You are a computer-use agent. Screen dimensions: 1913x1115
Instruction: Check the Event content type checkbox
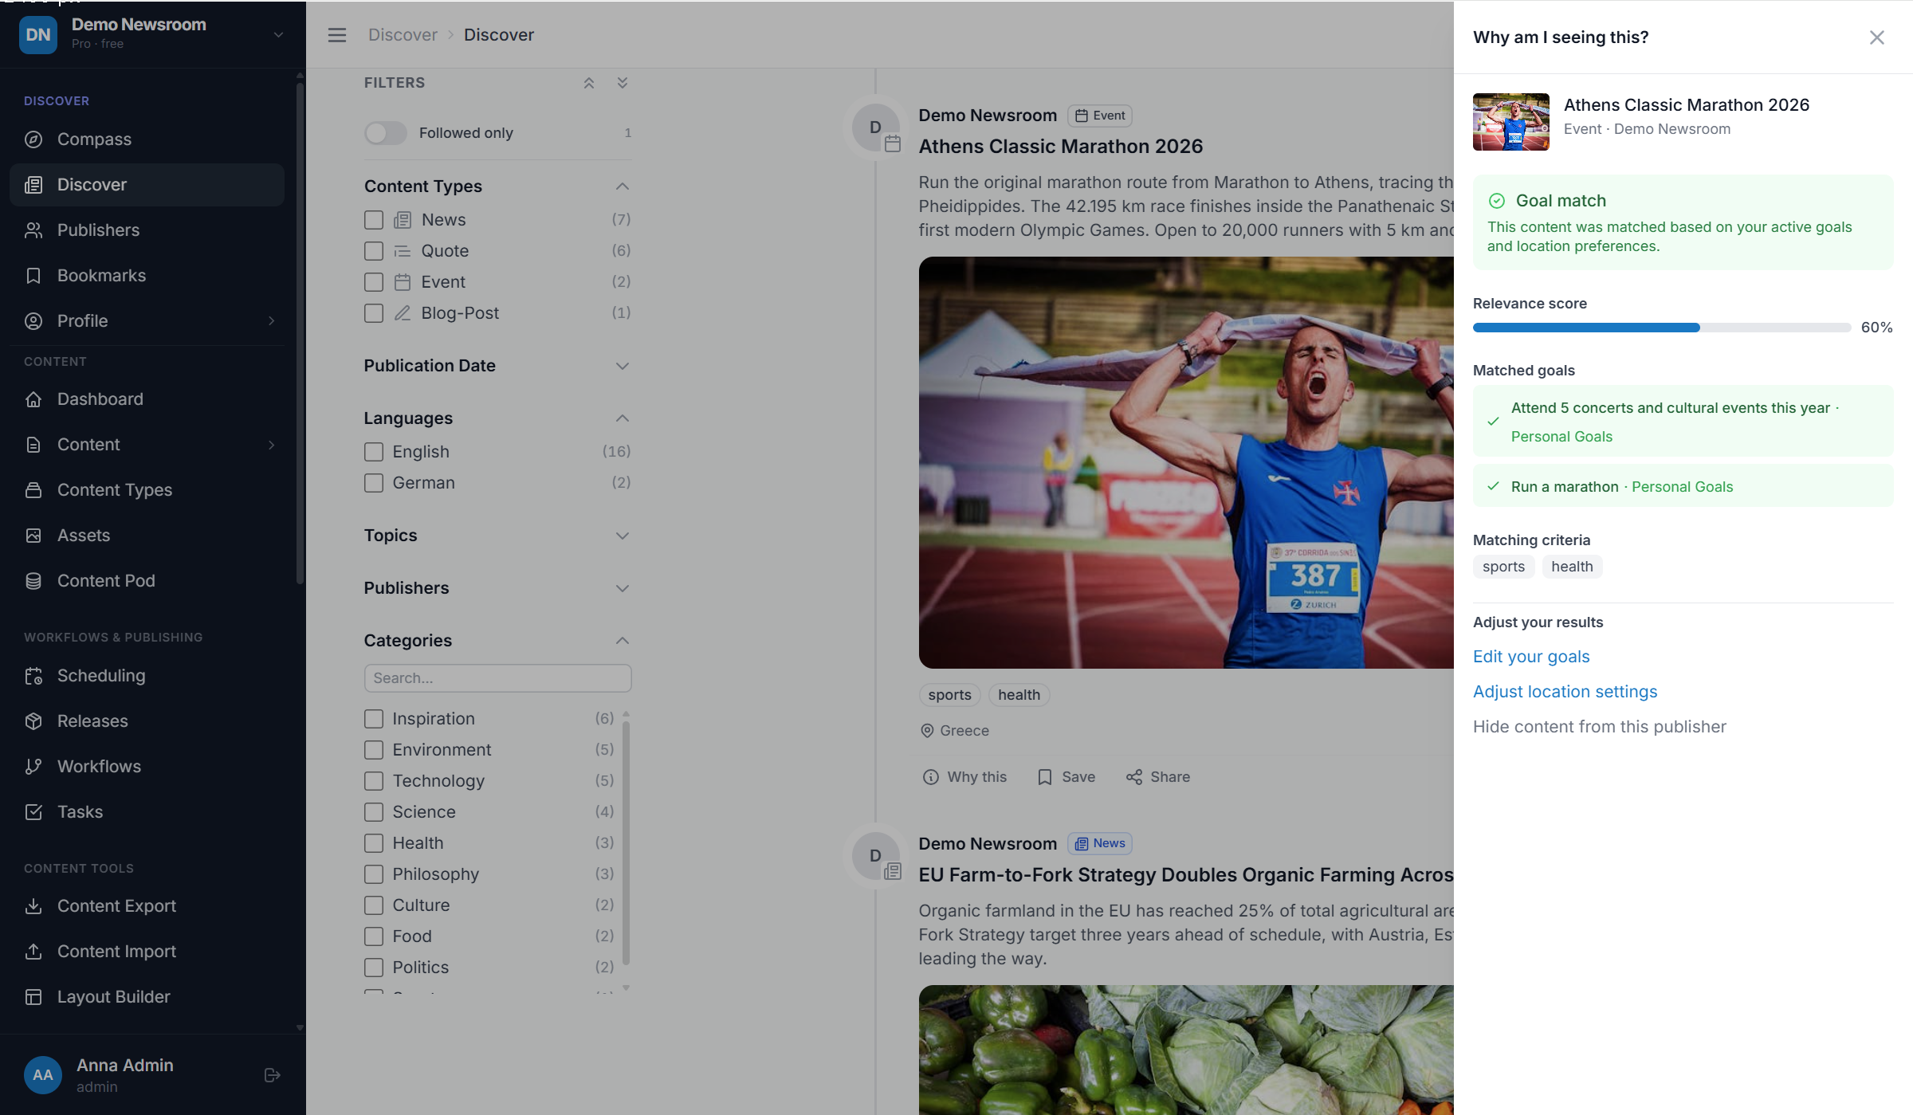[x=374, y=282]
